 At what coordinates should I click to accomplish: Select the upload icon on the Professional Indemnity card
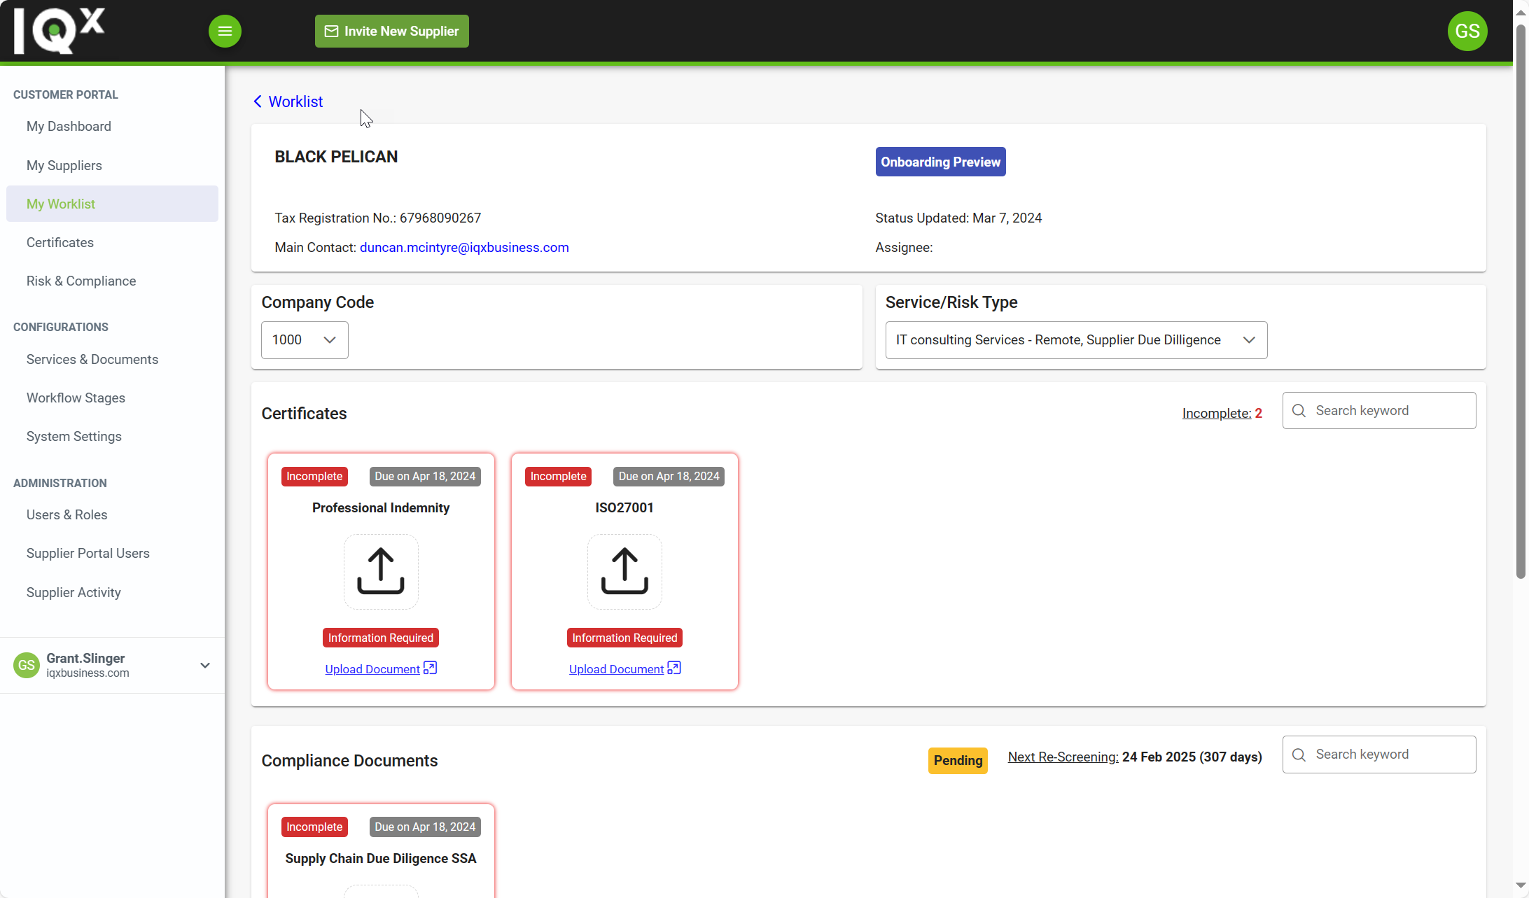(x=380, y=571)
